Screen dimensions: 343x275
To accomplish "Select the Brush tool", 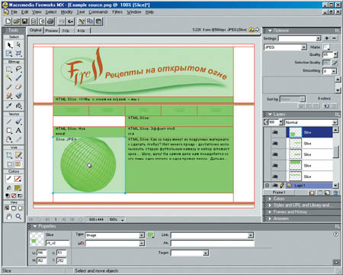I will [x=18, y=78].
